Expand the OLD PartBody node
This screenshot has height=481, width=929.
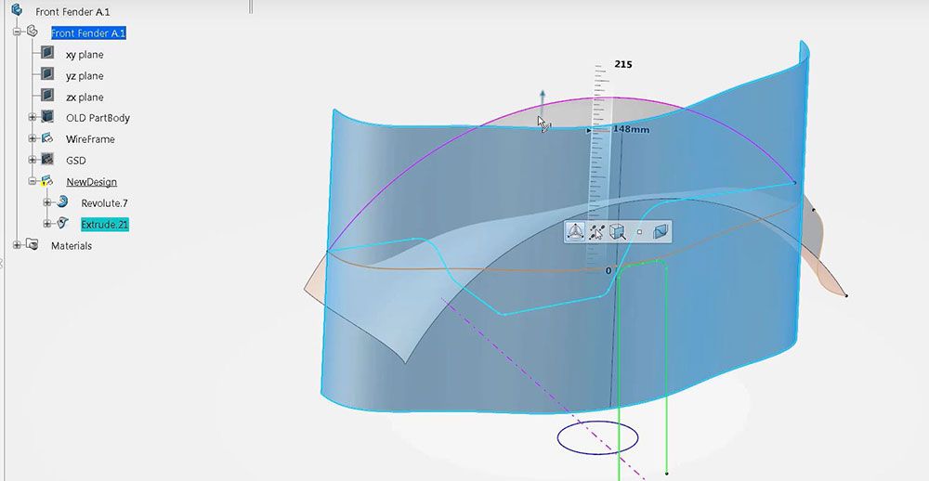pos(32,117)
